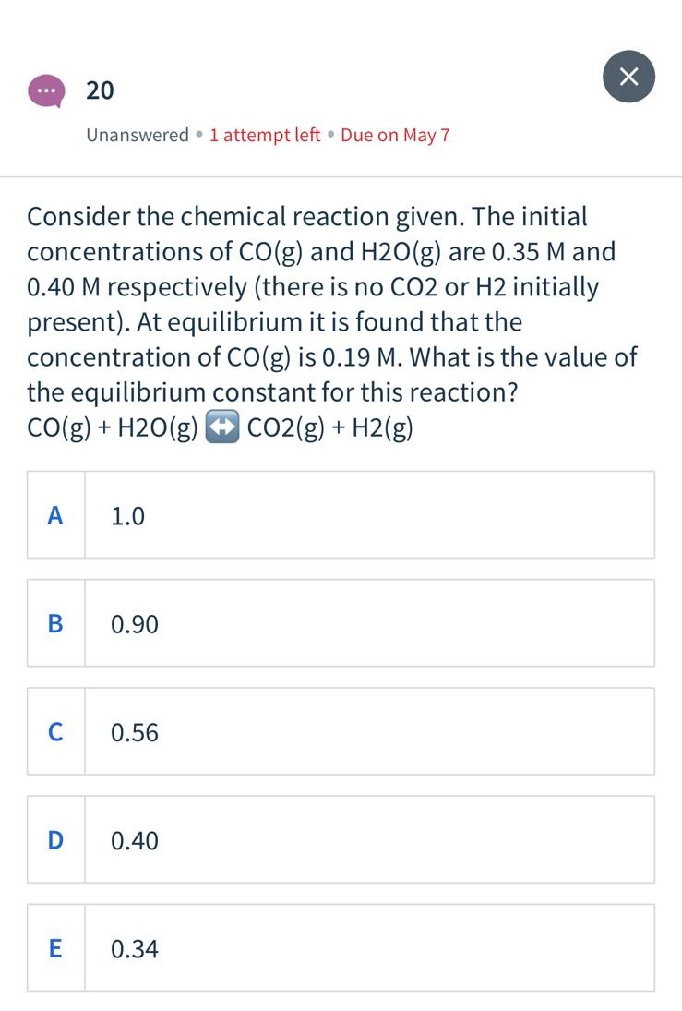The width and height of the screenshot is (682, 1011).
Task: Click the X close icon
Action: [628, 77]
